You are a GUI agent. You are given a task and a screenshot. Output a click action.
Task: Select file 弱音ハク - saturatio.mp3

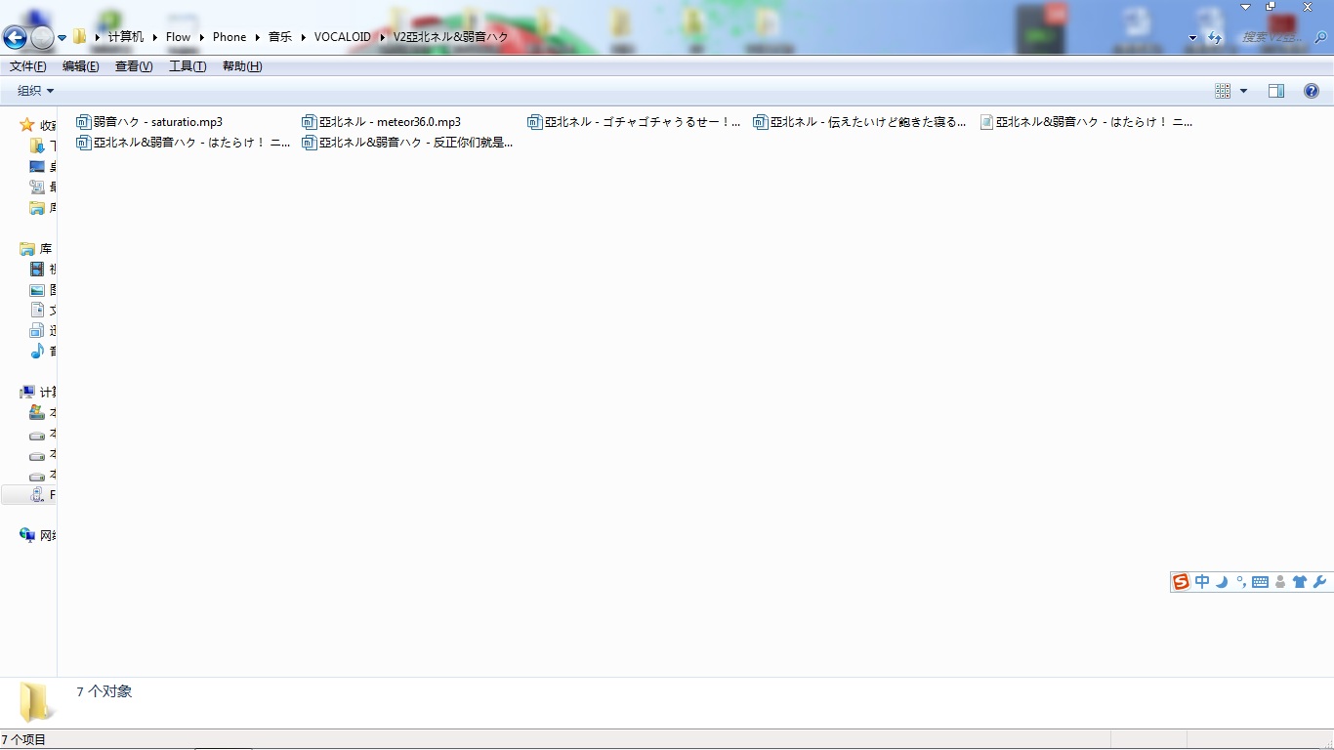pyautogui.click(x=149, y=122)
